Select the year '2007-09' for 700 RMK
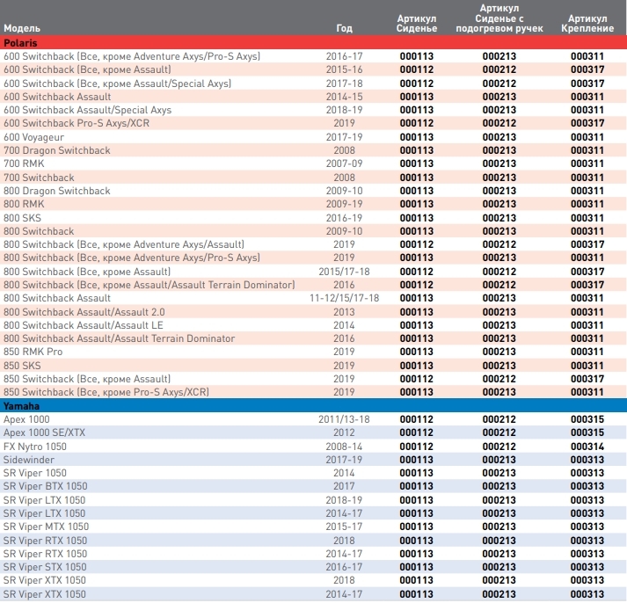The height and width of the screenshot is (603, 627). tap(344, 163)
